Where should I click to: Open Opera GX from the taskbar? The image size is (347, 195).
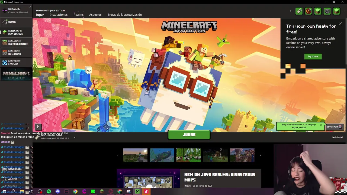click(x=111, y=191)
